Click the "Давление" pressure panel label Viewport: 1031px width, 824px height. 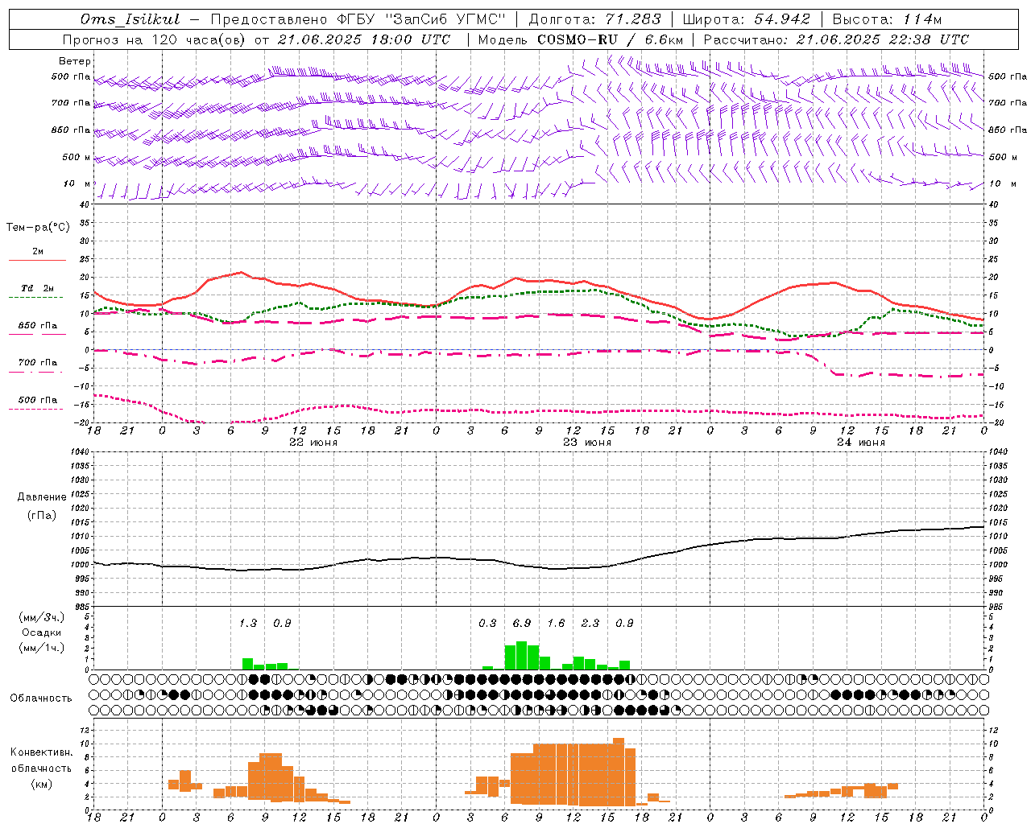point(42,497)
